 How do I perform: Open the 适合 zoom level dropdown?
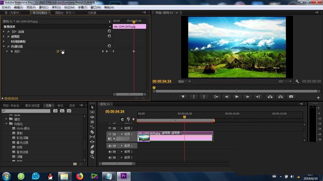click(184, 81)
